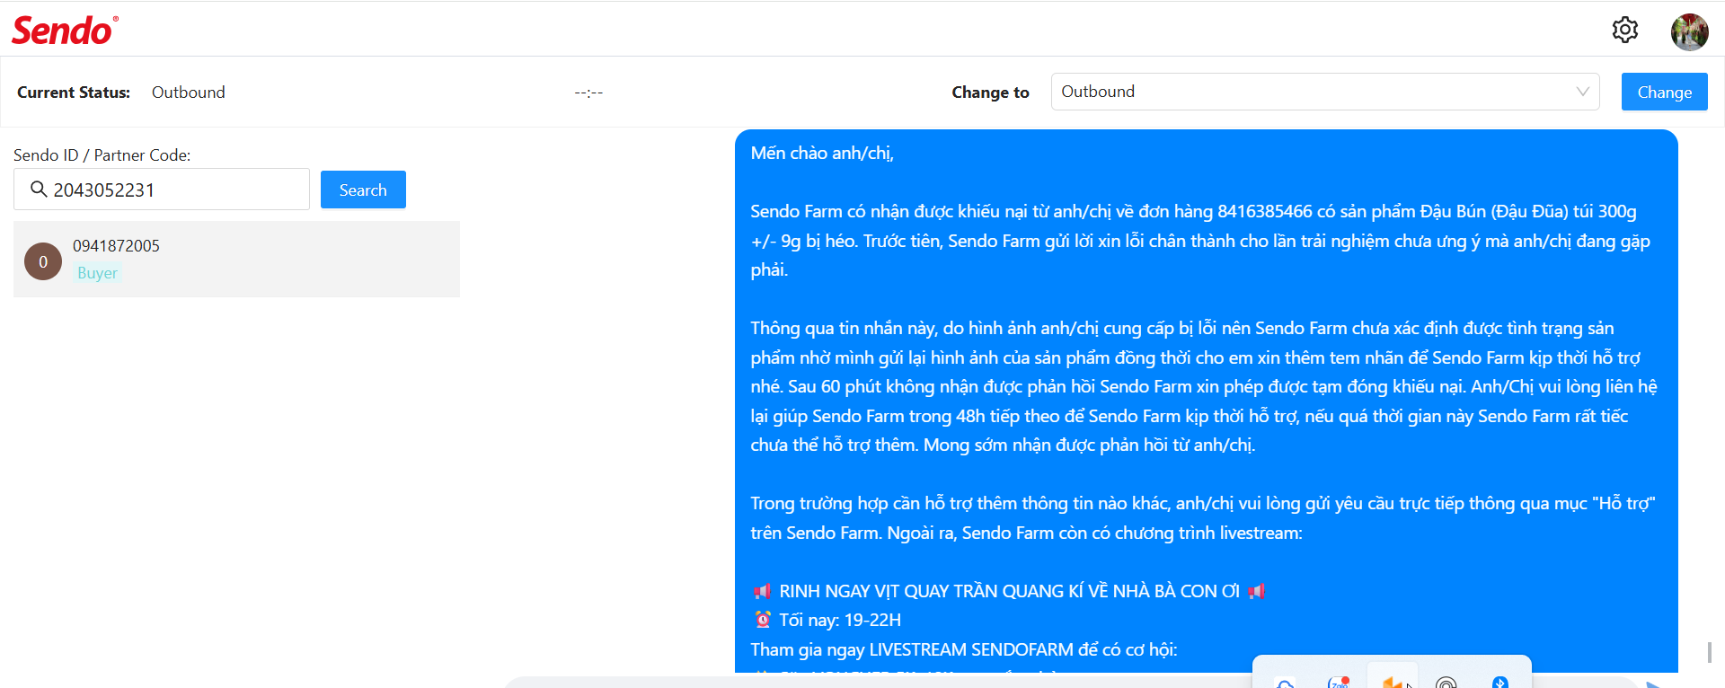Select buyer conversation 0941872005
1725x688 pixels.
click(x=236, y=259)
